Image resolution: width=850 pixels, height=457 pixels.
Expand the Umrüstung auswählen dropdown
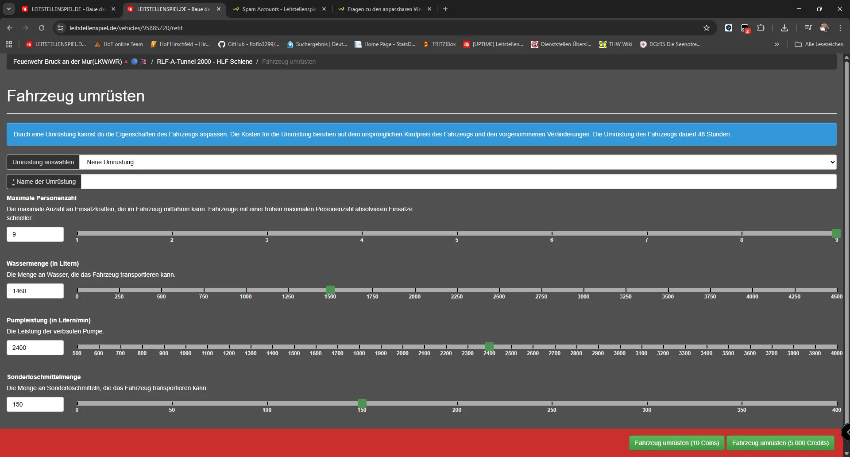(457, 162)
